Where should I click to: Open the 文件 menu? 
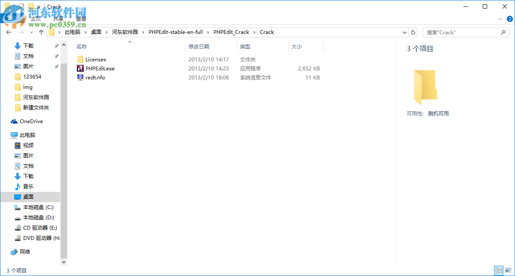tap(12, 18)
